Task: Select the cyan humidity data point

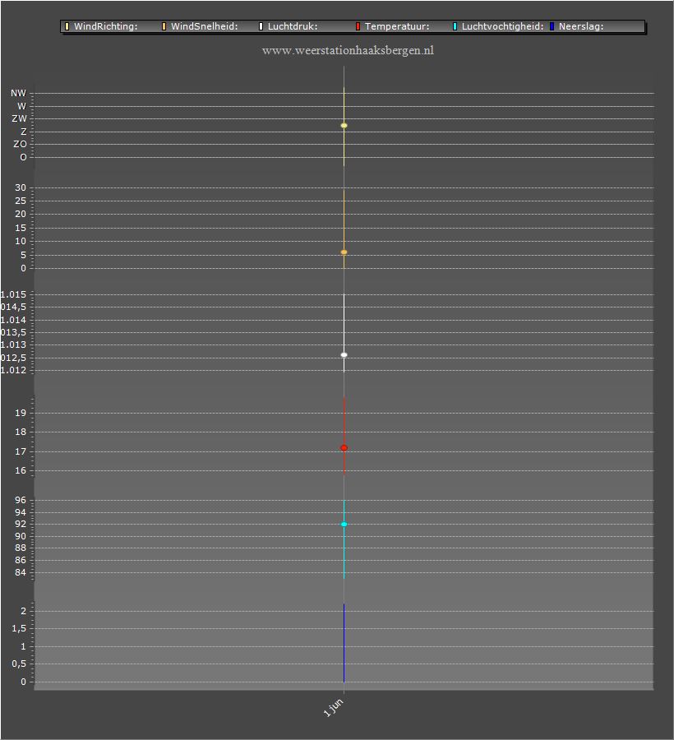Action: pyautogui.click(x=344, y=525)
